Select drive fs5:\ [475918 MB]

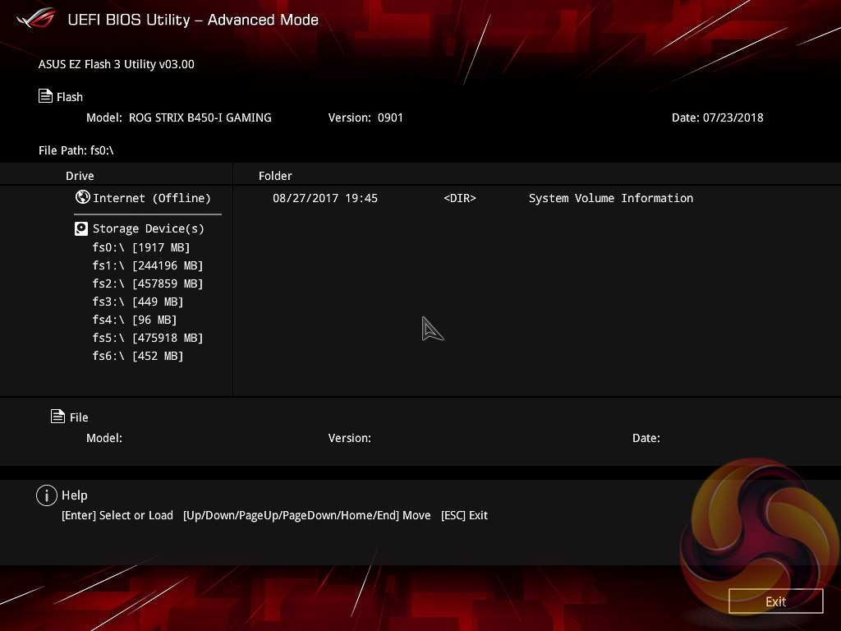pyautogui.click(x=148, y=338)
